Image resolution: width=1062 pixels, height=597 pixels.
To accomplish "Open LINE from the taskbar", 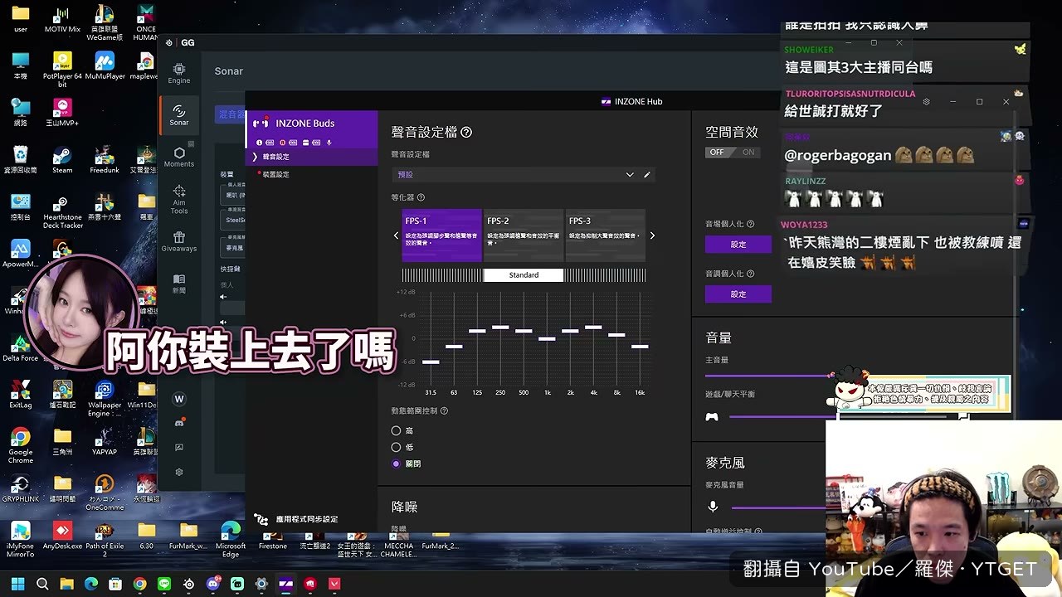I will pos(164,584).
